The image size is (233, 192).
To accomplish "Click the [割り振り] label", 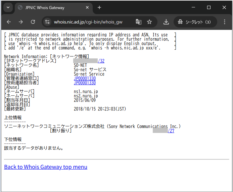I will [x=61, y=131].
